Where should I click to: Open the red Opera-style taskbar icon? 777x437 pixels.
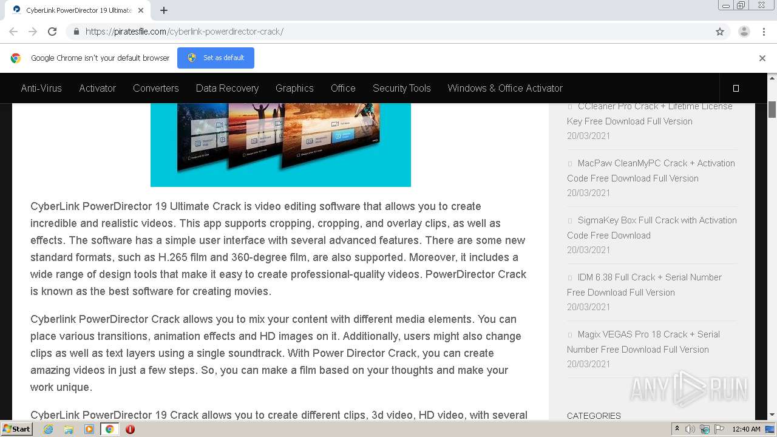(x=130, y=429)
